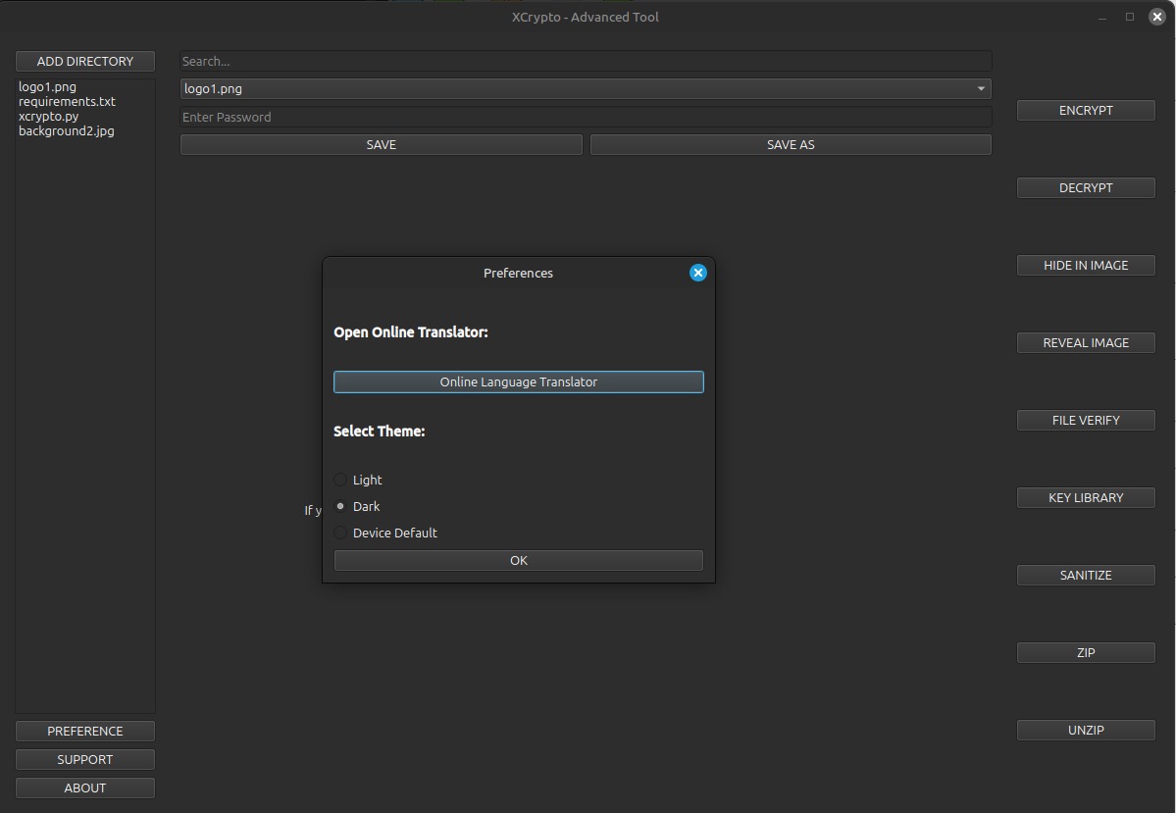Viewport: 1176px width, 813px height.
Task: Open the KEY LIBRARY
Action: tap(1085, 498)
